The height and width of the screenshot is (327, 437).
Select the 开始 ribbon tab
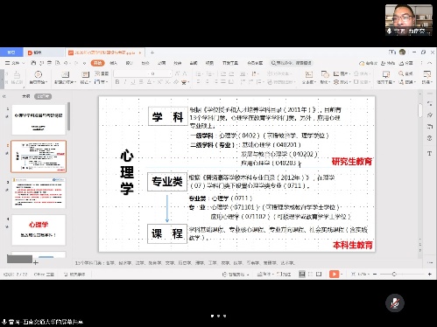click(x=97, y=63)
